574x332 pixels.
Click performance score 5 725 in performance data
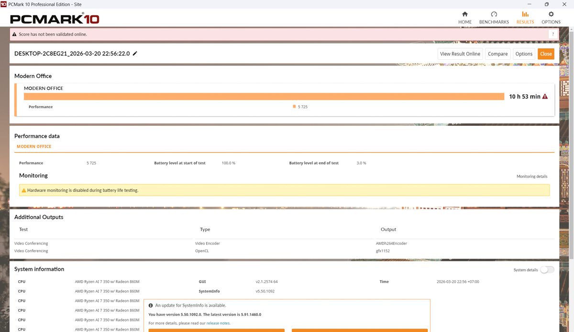(91, 163)
